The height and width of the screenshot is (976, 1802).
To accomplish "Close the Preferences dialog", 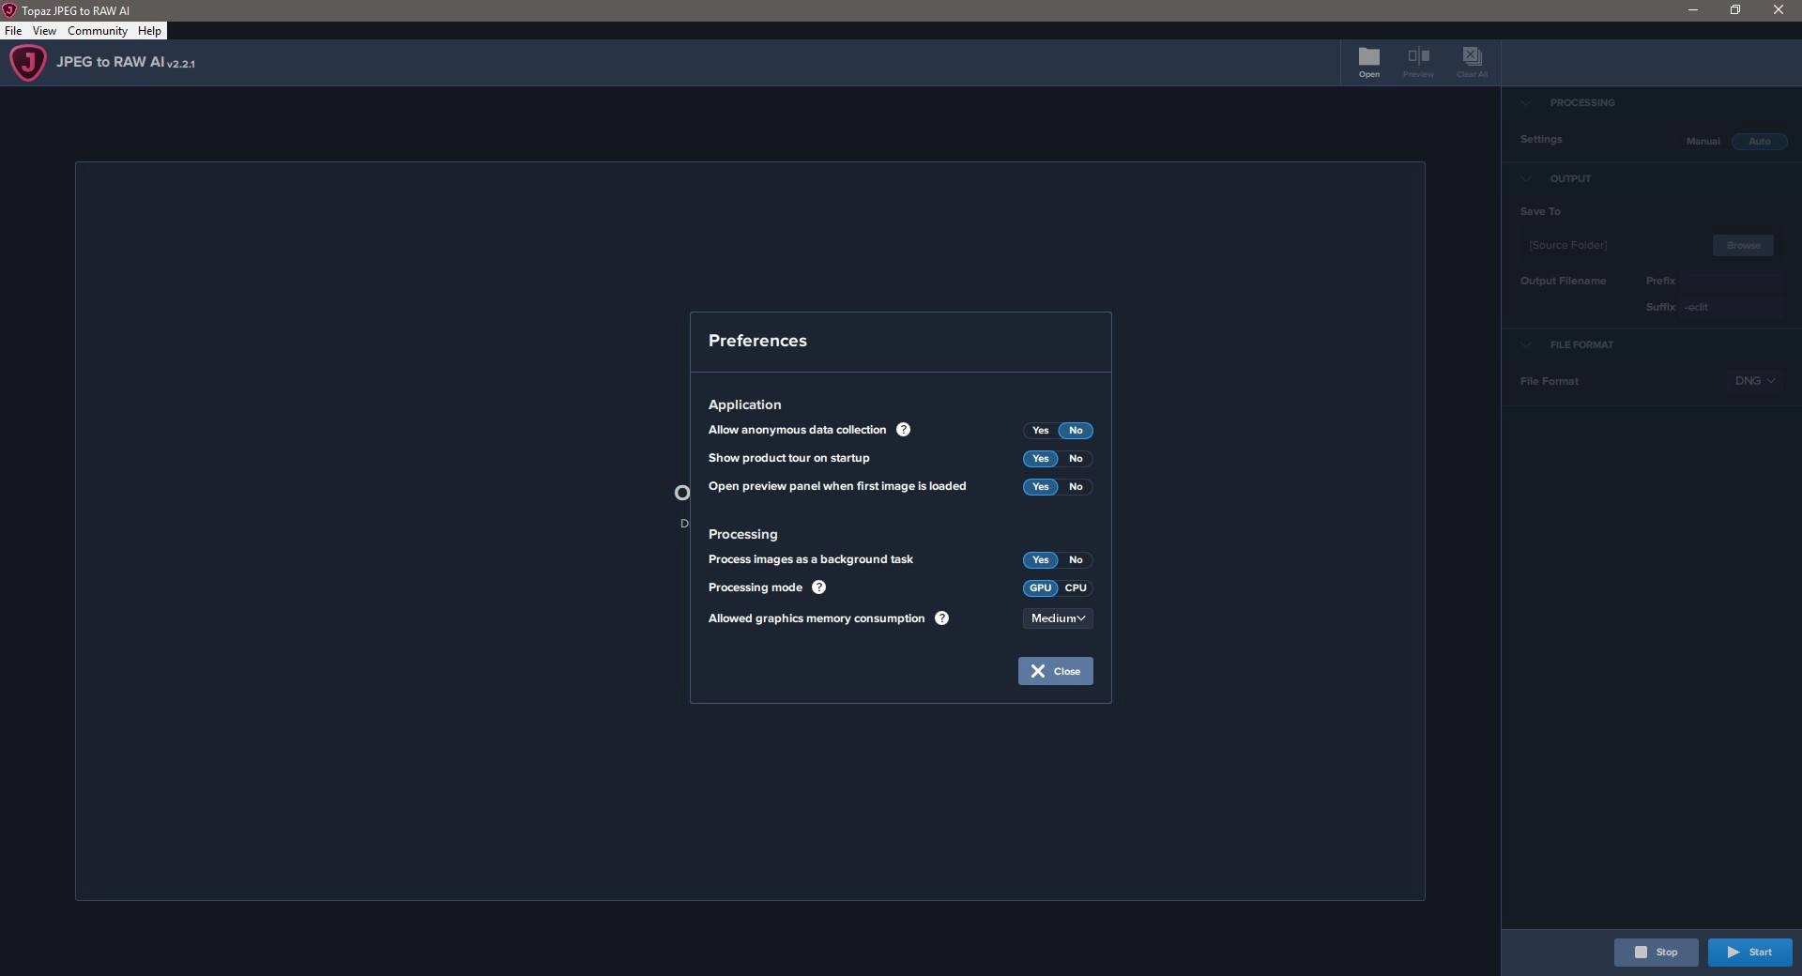I will [1056, 671].
